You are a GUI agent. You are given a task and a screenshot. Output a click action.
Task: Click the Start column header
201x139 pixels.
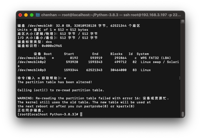click(x=69, y=54)
